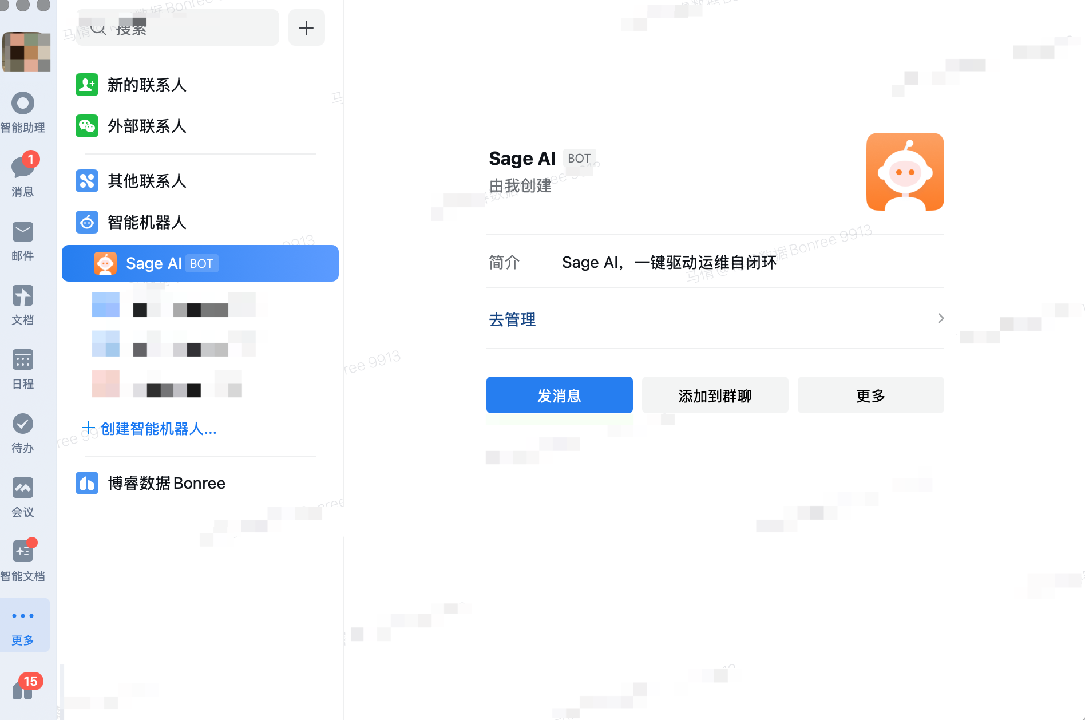Click the 新的联系人 green contact icon
The width and height of the screenshot is (1085, 720).
(x=87, y=85)
